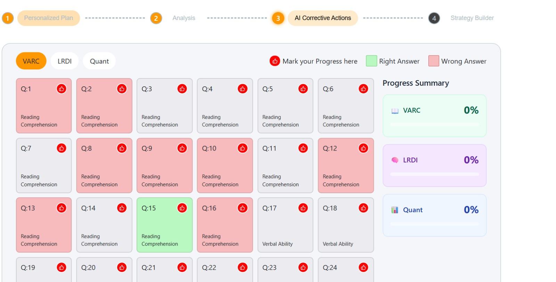Click thumbs-up icon on Q:4 card
556x282 pixels.
click(243, 89)
